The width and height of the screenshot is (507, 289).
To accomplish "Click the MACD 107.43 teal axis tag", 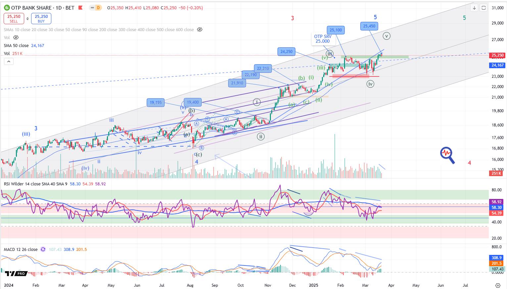I will (497, 269).
